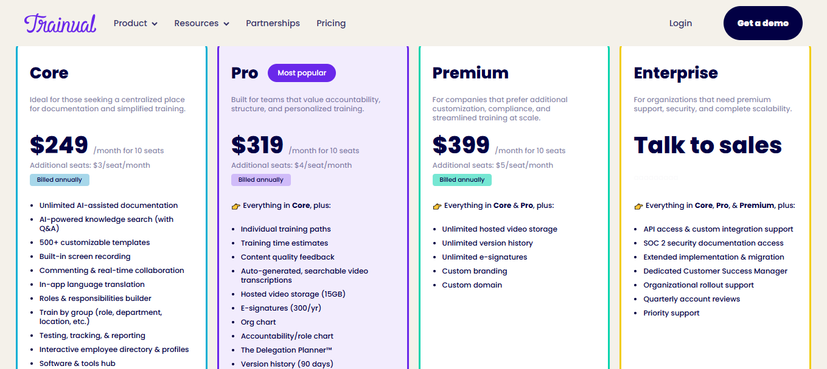The height and width of the screenshot is (369, 827).
Task: Click pointing hand icon in Enterprise plan
Action: click(638, 206)
